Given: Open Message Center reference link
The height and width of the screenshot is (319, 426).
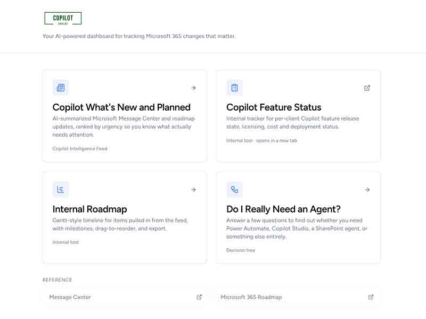Looking at the screenshot, I should tap(125, 297).
